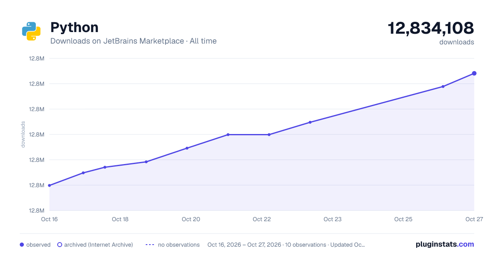Click the vertical 'downloads' y-axis title
Image resolution: width=494 pixels, height=259 pixels.
(x=23, y=134)
